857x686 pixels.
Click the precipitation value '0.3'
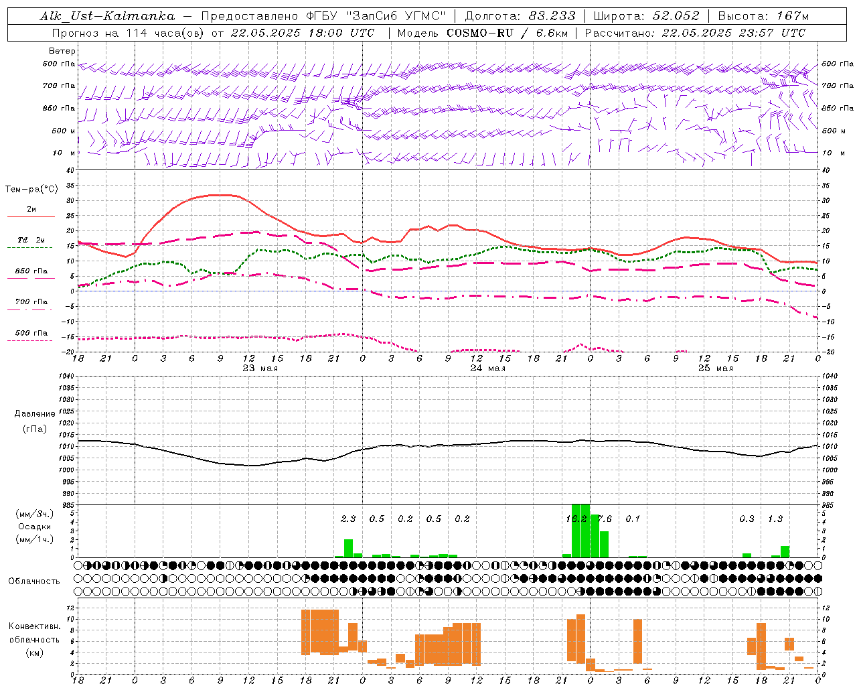click(747, 519)
